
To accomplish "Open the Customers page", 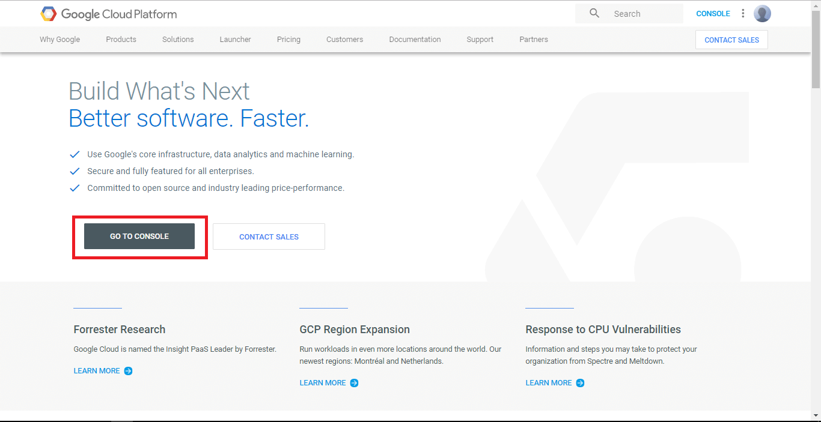I will [344, 40].
